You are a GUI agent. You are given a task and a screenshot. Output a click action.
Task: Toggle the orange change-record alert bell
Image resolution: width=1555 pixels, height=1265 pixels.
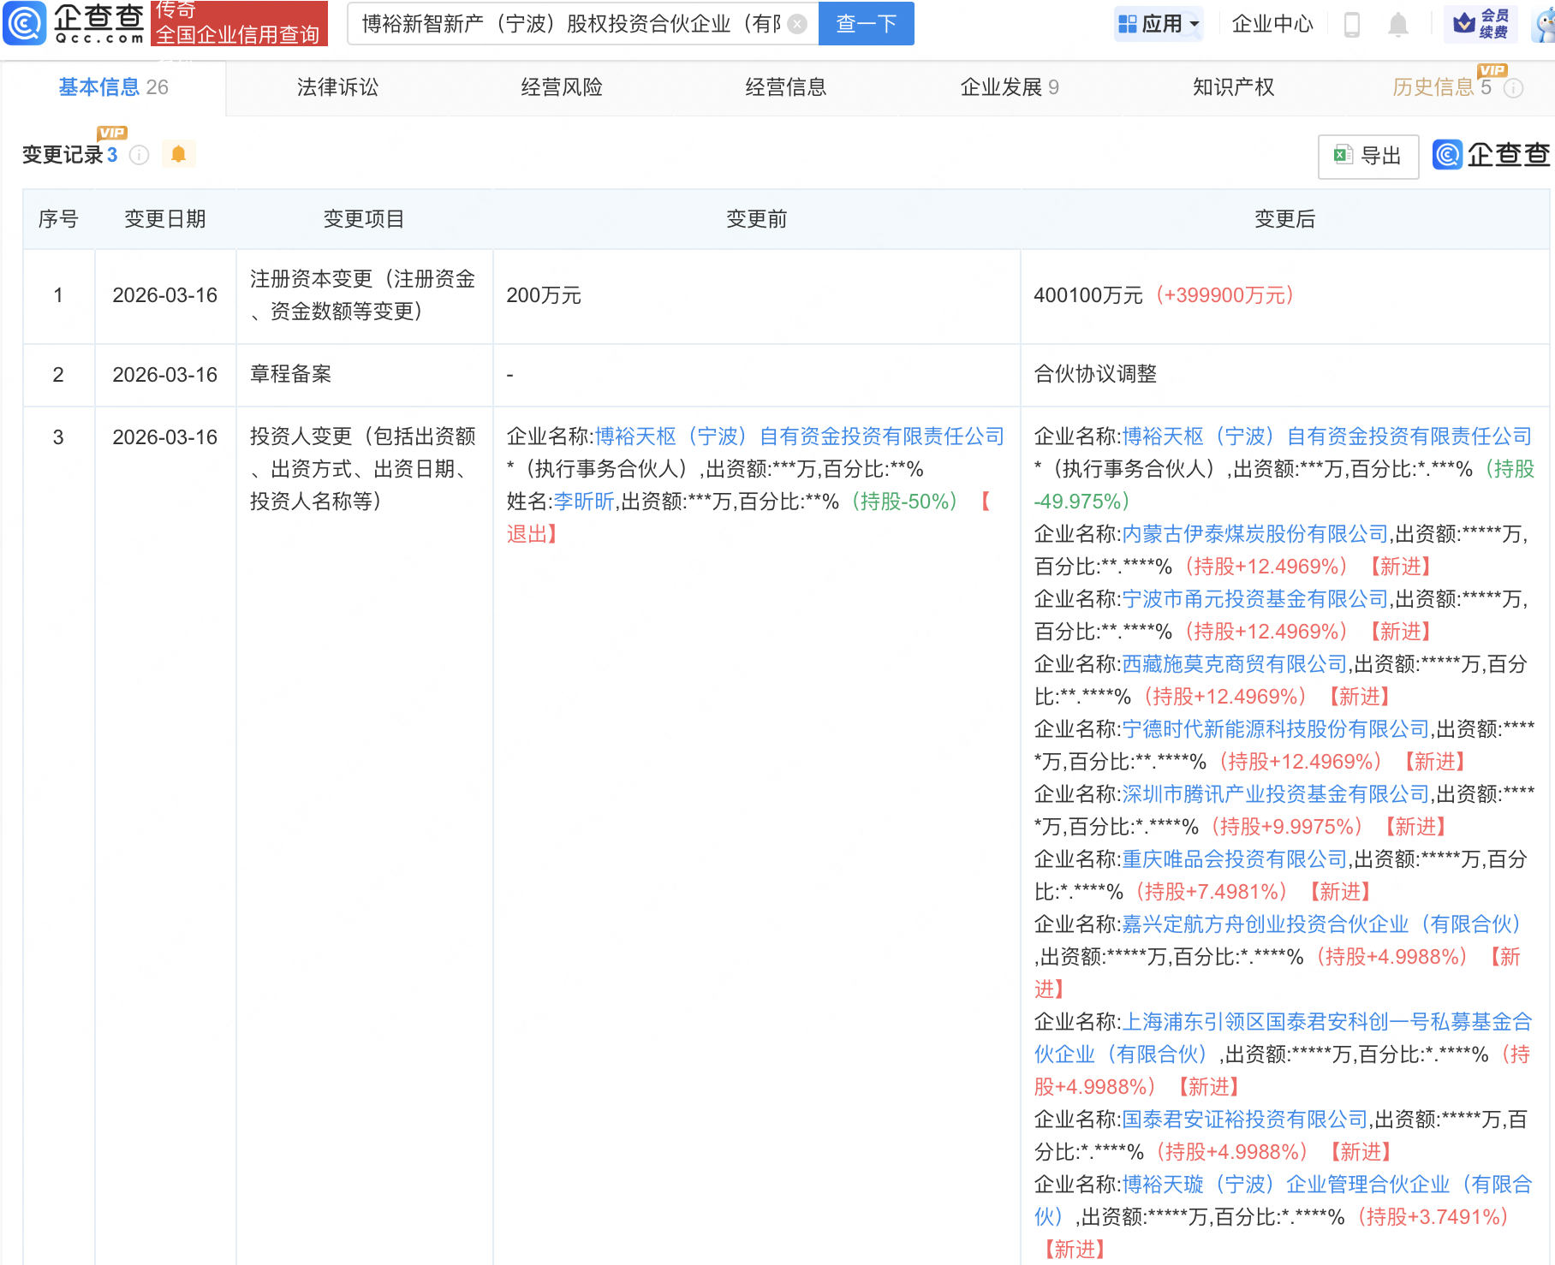(178, 154)
